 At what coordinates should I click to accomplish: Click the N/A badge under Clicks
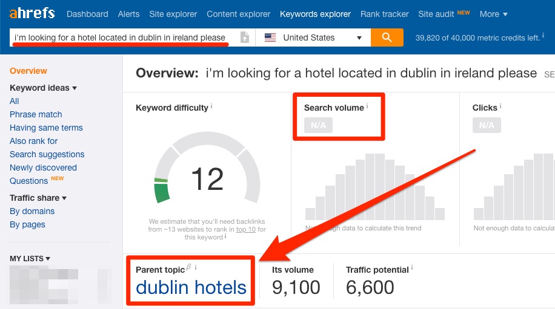click(x=487, y=125)
